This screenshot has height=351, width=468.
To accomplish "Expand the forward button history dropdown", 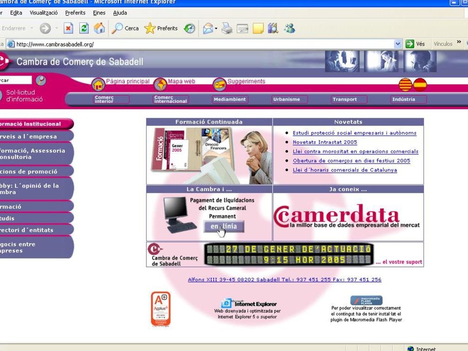I will (x=56, y=28).
